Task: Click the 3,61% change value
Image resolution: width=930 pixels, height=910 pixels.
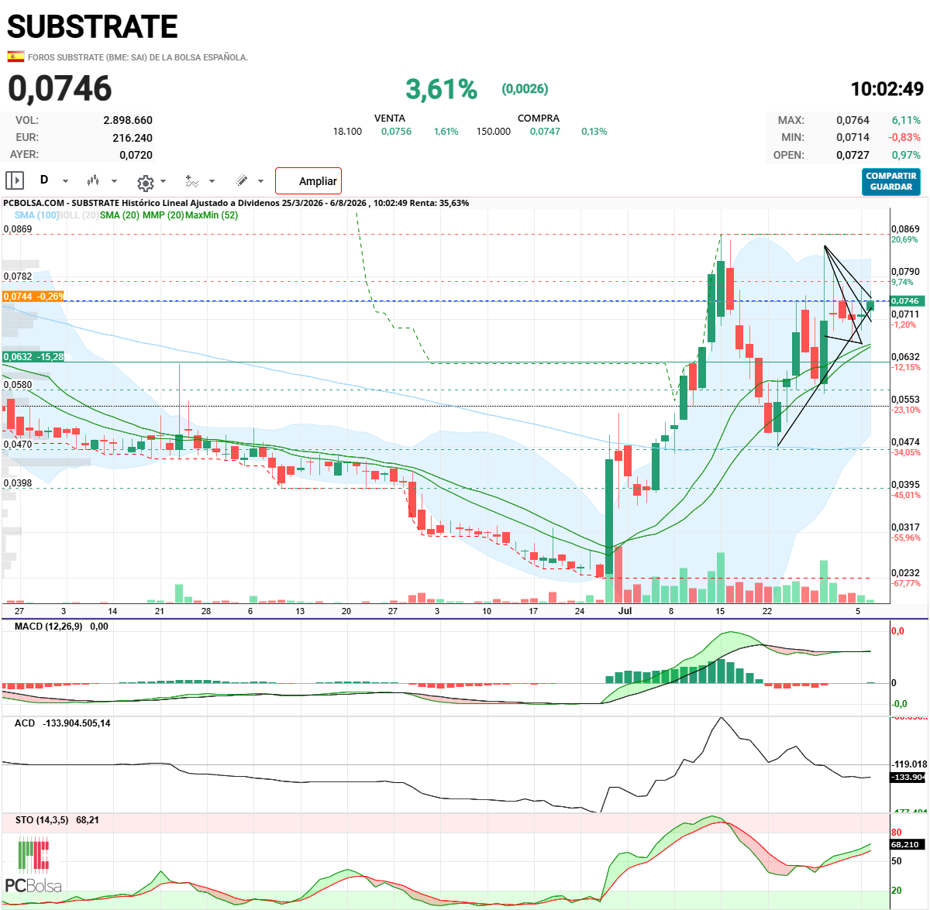Action: 441,89
